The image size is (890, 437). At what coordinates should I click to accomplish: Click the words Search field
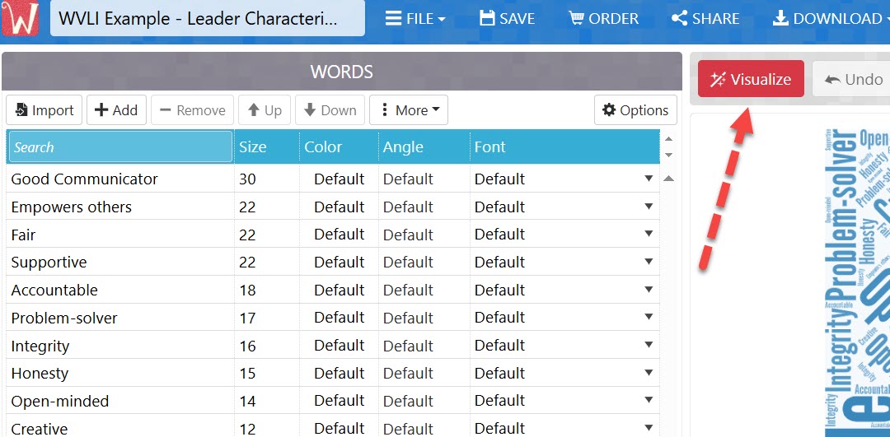[x=120, y=146]
